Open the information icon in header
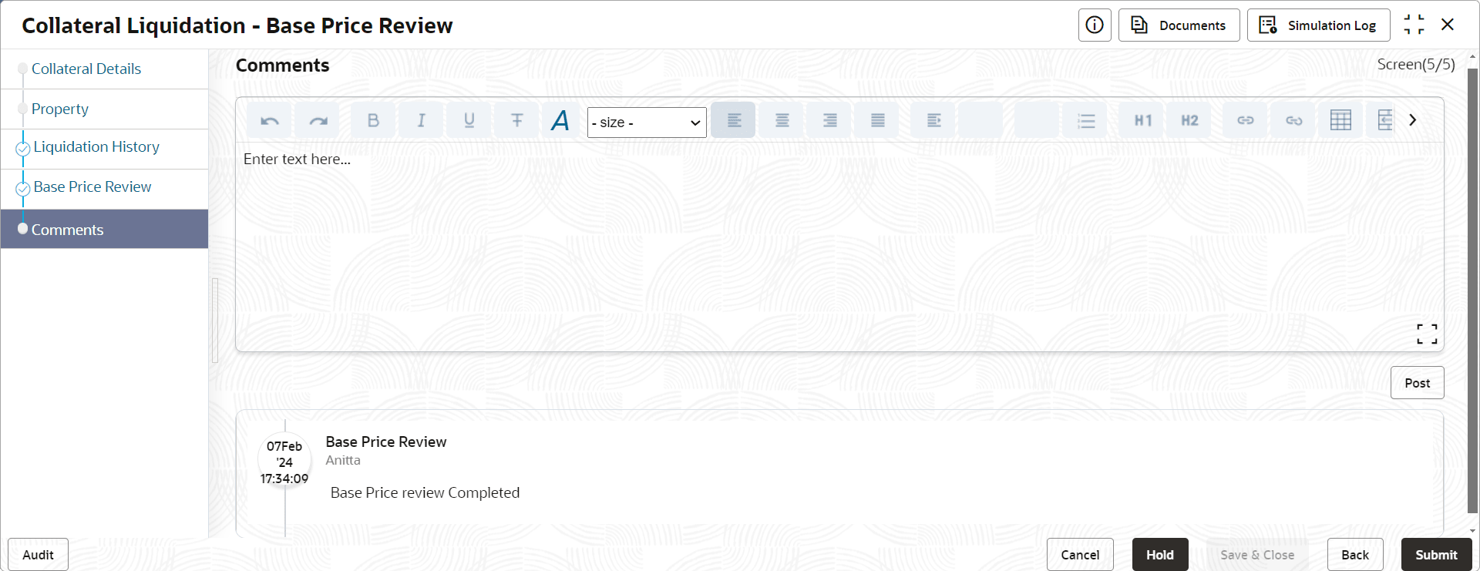Image resolution: width=1480 pixels, height=571 pixels. click(1095, 25)
